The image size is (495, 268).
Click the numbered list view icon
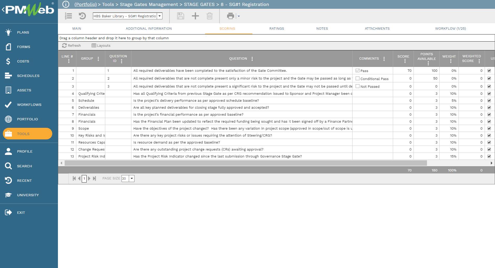click(x=68, y=16)
